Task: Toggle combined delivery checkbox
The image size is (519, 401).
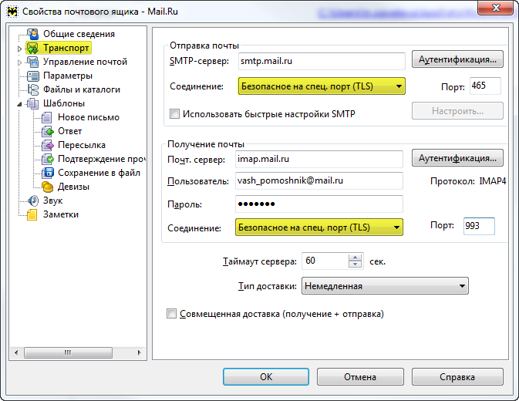Action: [x=171, y=314]
